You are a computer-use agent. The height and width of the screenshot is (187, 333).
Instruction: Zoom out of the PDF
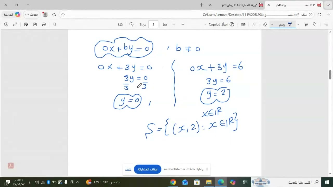pyautogui.click(x=183, y=24)
